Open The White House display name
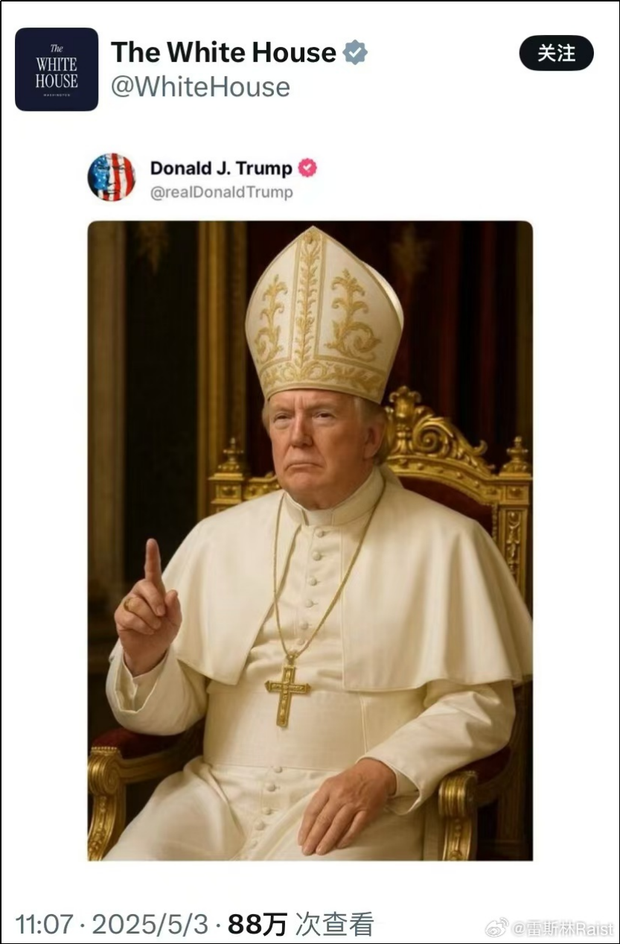The width and height of the screenshot is (620, 944). [223, 53]
